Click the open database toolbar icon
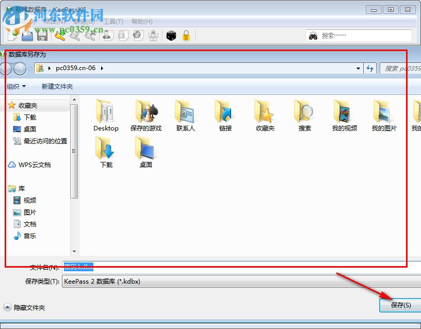Image resolution: width=421 pixels, height=329 pixels. (x=27, y=36)
